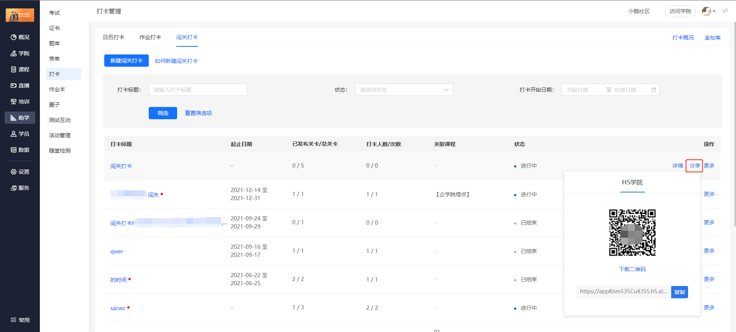Focus the 打卡标题 input field
The image size is (736, 332).
(198, 90)
